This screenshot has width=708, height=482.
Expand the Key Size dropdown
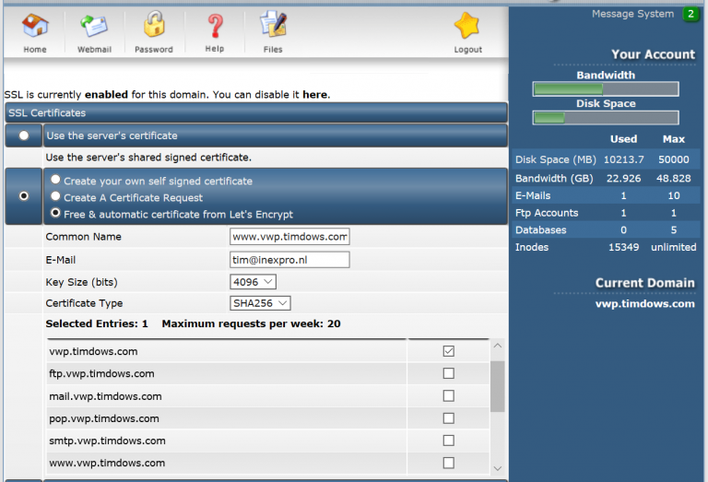click(253, 281)
